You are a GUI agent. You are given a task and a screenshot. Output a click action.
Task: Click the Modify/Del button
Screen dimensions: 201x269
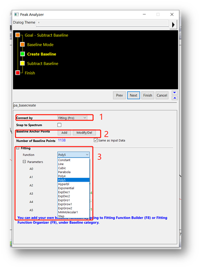pyautogui.click(x=84, y=133)
